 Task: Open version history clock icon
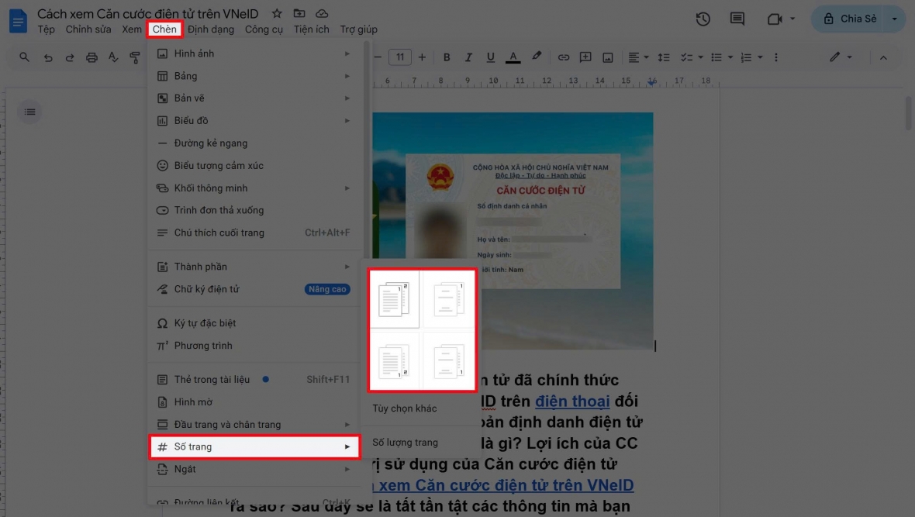pos(703,19)
